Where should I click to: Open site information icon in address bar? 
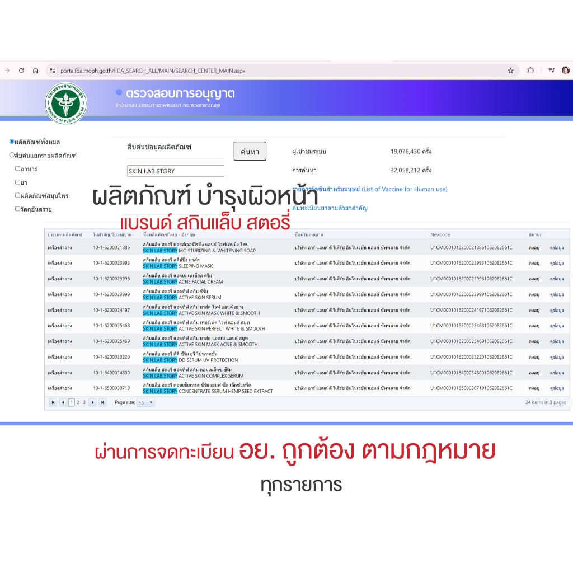click(52, 71)
